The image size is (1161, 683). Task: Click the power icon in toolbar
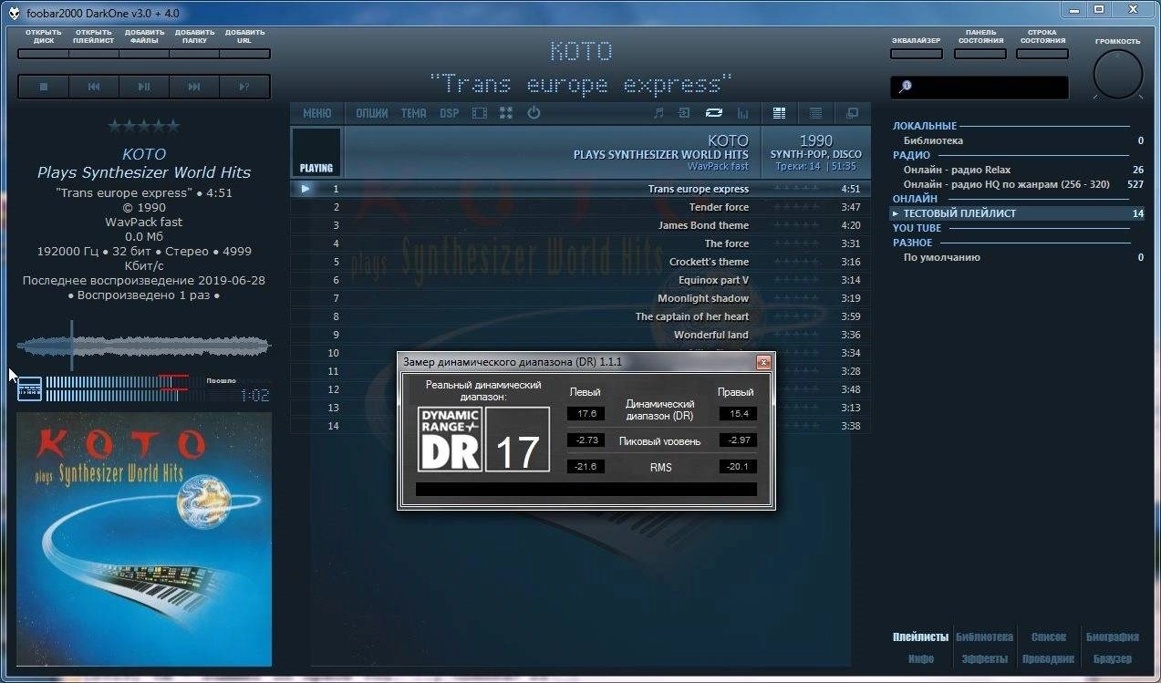[x=534, y=113]
